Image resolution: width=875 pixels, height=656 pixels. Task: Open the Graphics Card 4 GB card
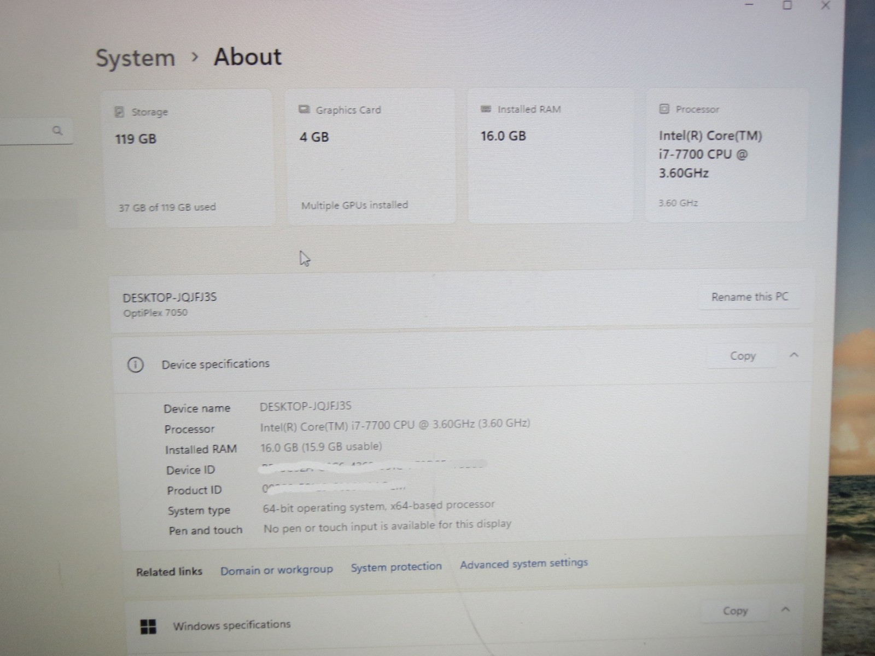pyautogui.click(x=371, y=157)
